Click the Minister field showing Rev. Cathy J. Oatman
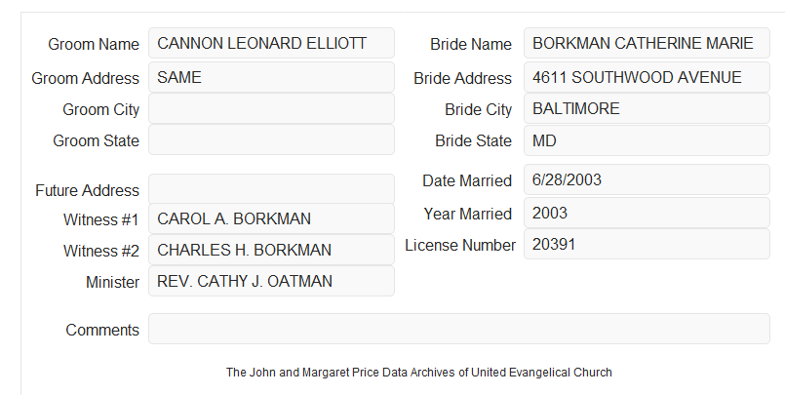This screenshot has width=785, height=395. tap(271, 281)
